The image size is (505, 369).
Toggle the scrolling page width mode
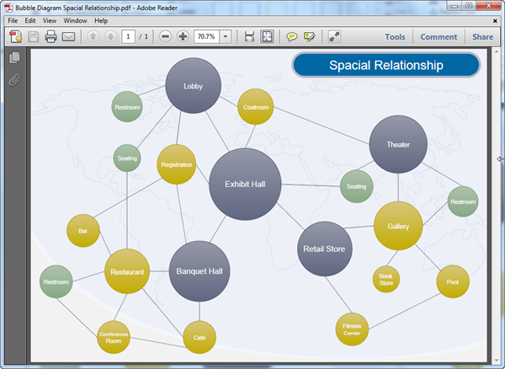click(249, 37)
